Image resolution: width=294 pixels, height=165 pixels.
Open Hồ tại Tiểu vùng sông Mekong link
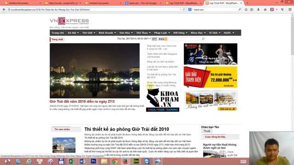161,84
